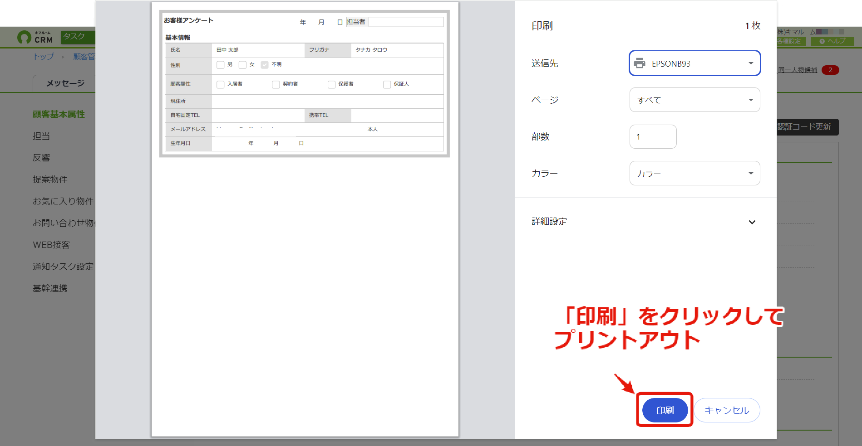The width and height of the screenshot is (862, 446).
Task: Click the 現住所 row label
Action: 178,101
